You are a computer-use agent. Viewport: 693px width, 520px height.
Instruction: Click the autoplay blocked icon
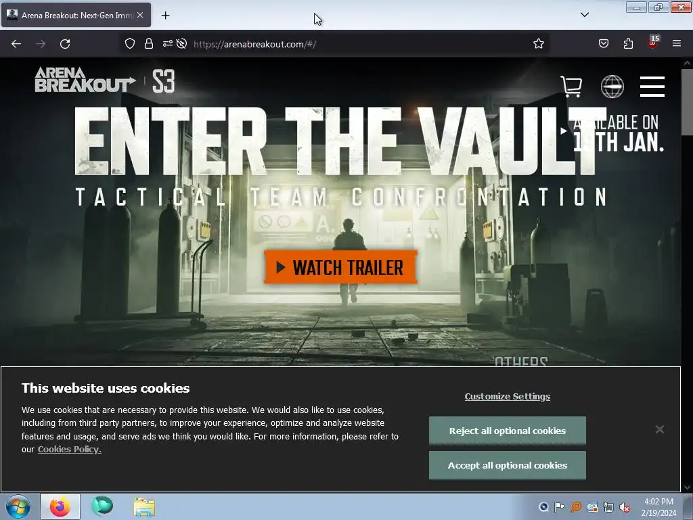click(x=181, y=44)
